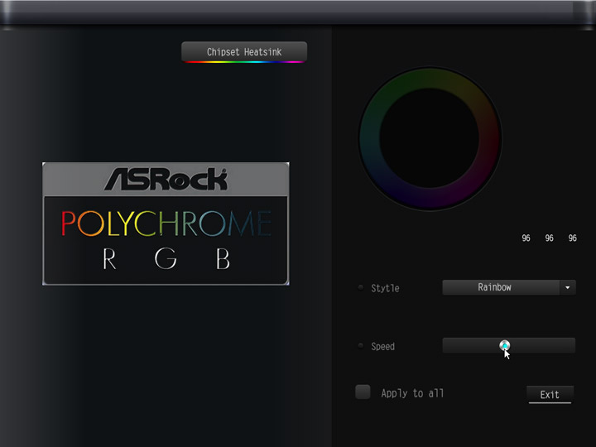Click the ASRock Polychrome RGB logo image
Viewport: 596px width, 447px height.
click(x=166, y=223)
